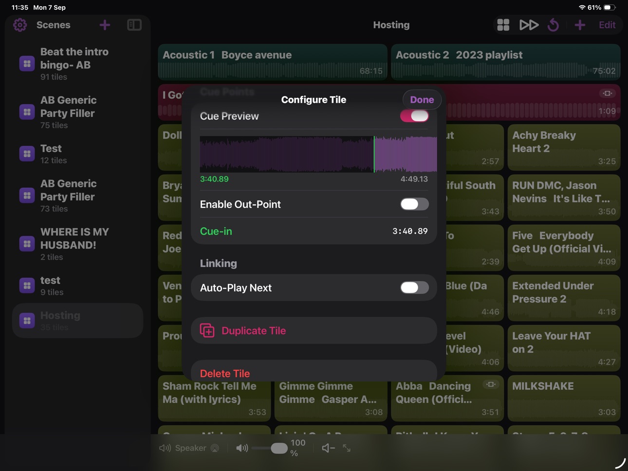The image size is (628, 471).
Task: Click the Duplicate Tile icon
Action: [207, 330]
